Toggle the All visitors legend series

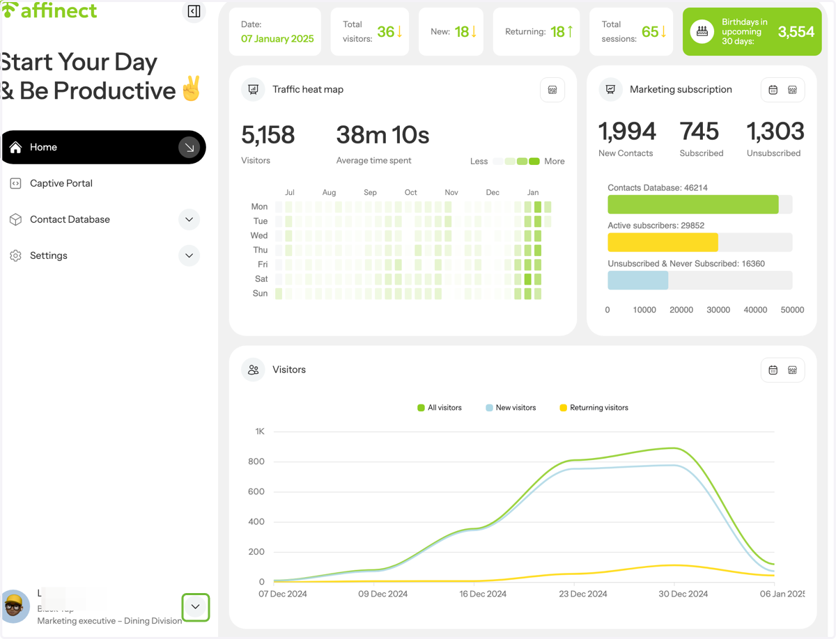pyautogui.click(x=440, y=408)
